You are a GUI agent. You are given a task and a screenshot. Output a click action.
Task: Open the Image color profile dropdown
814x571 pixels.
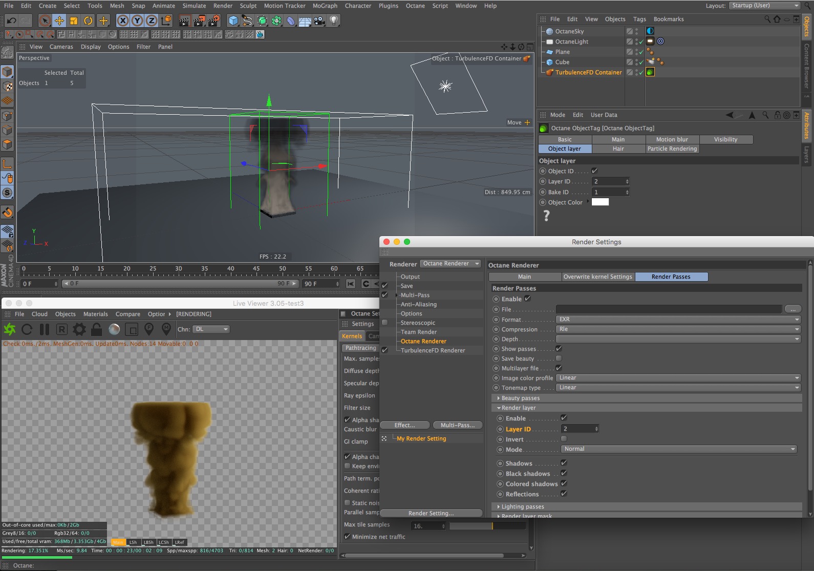[678, 378]
